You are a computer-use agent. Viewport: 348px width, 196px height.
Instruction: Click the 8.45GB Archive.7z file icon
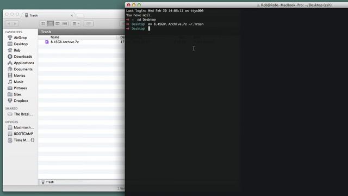click(x=47, y=42)
